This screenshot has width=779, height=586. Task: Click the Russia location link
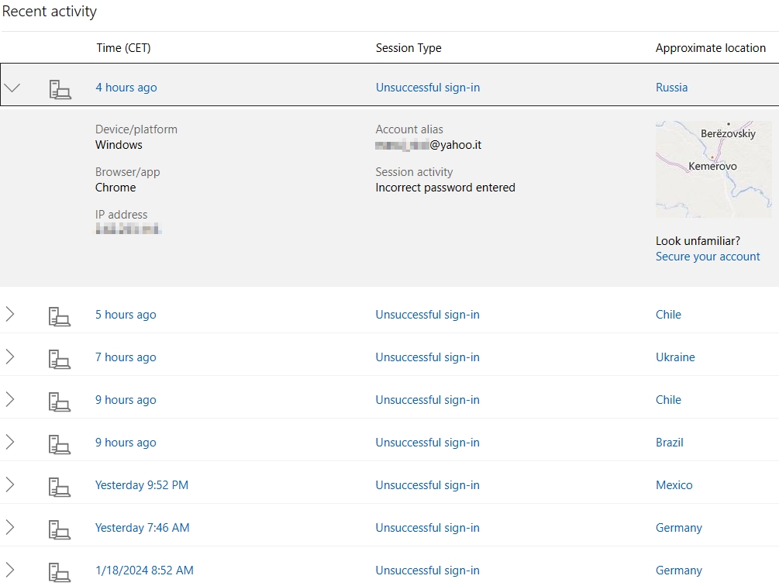671,88
